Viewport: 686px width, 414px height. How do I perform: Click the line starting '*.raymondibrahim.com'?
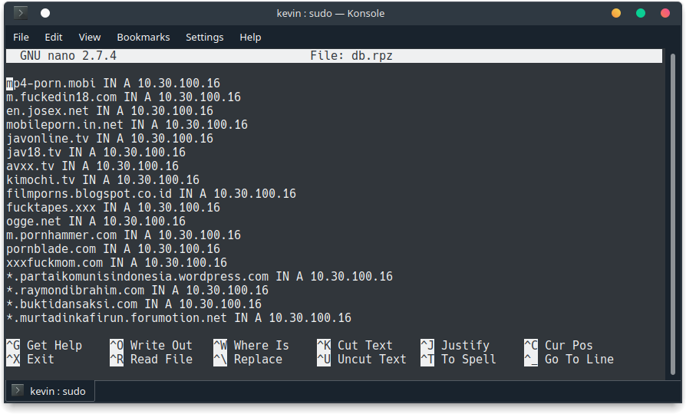(137, 291)
